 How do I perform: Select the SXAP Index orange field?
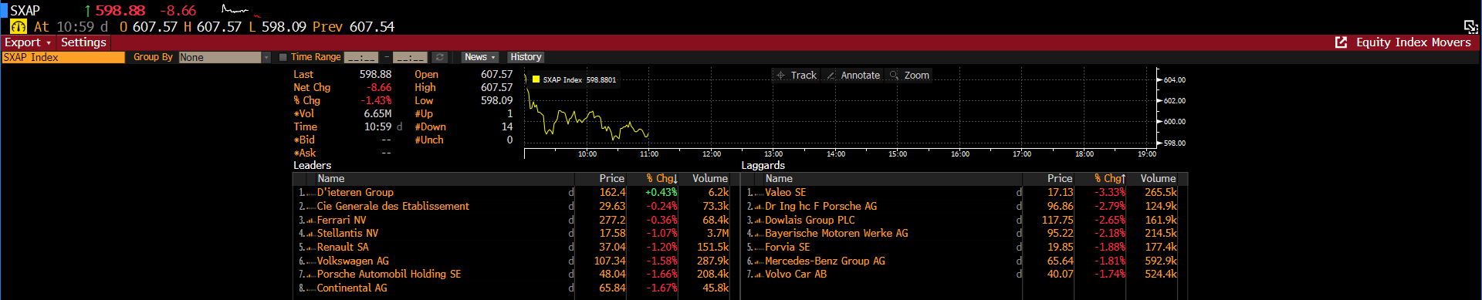click(63, 57)
